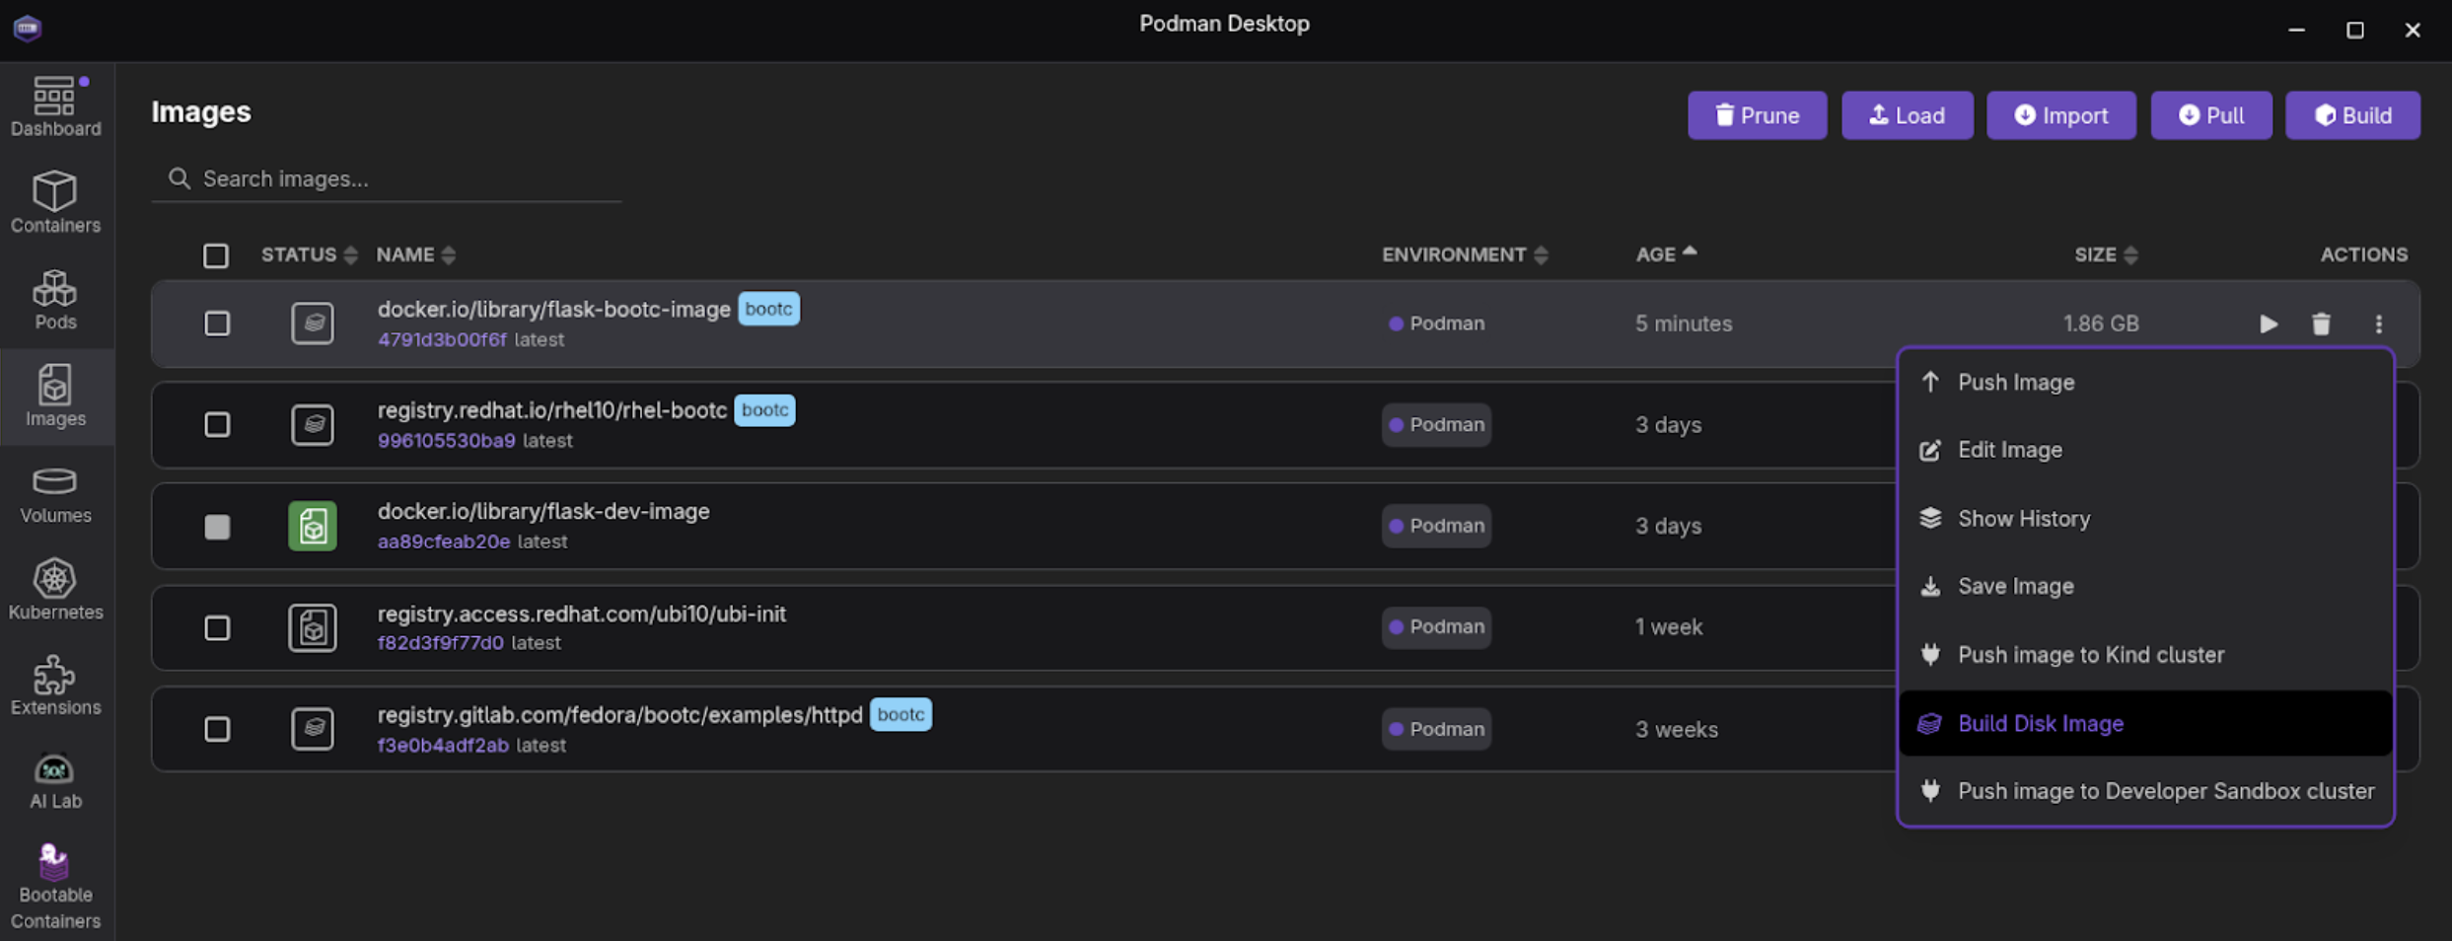
Task: Delete flask-bootc-image using trash icon
Action: [2321, 324]
